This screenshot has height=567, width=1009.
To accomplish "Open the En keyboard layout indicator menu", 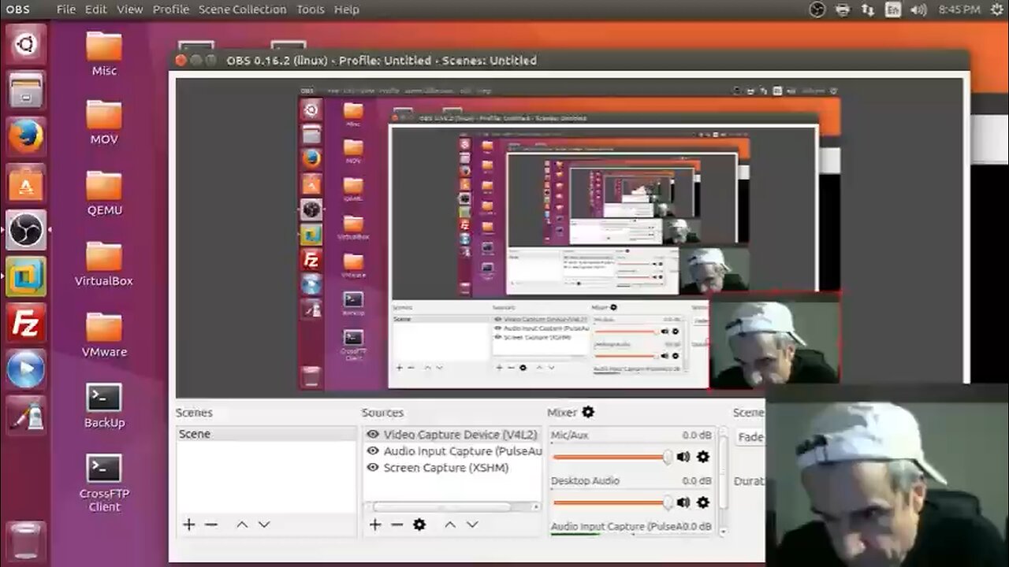I will click(893, 9).
